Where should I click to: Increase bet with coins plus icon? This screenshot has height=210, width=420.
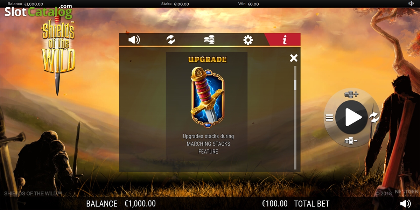coord(351,94)
